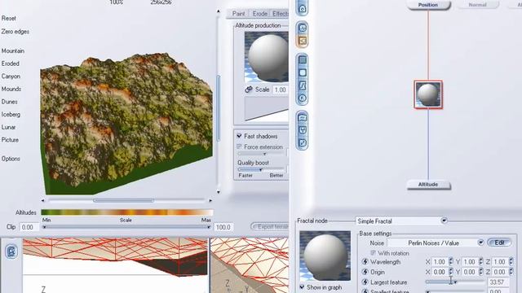Click the link icon beside Scale field
The width and height of the screenshot is (522, 293).
[x=248, y=90]
